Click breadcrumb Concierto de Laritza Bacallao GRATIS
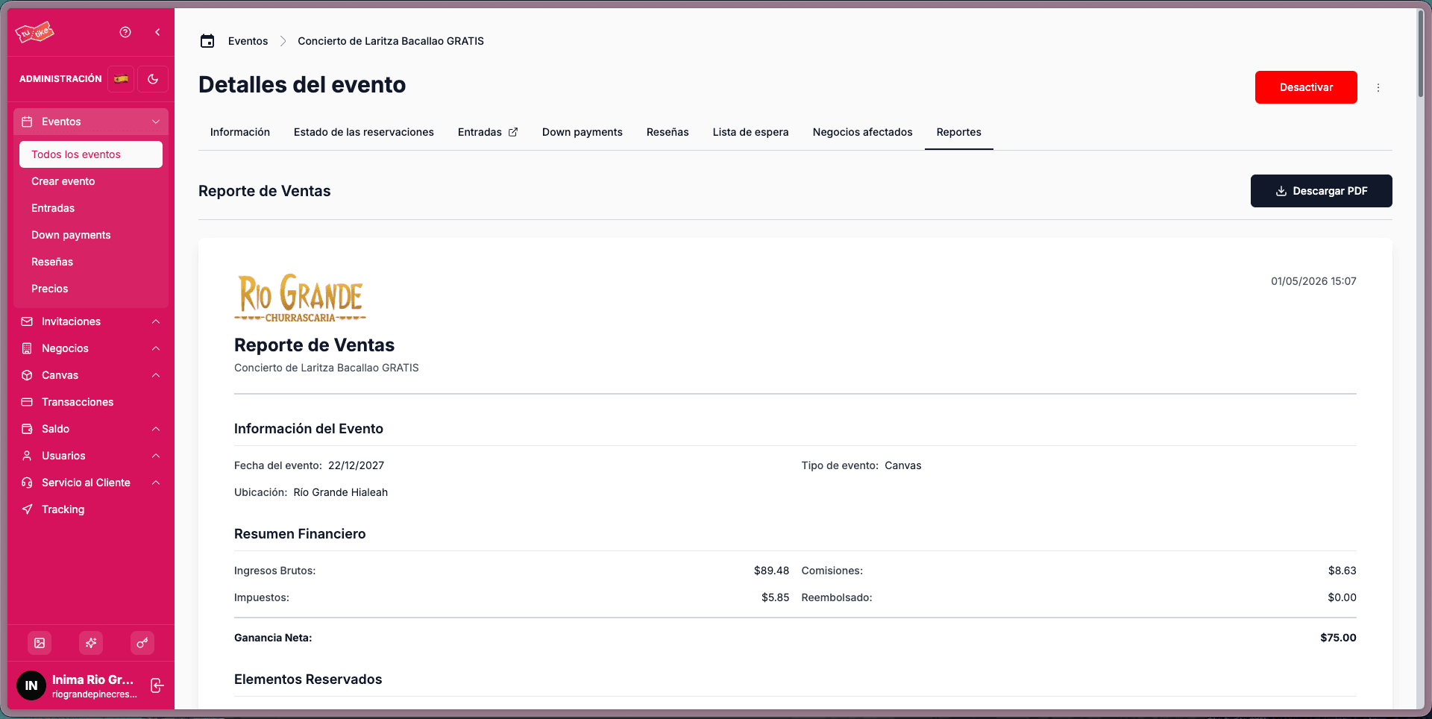1432x719 pixels. [391, 41]
